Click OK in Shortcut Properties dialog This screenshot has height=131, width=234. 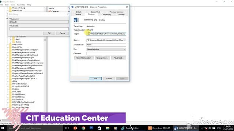96,79
